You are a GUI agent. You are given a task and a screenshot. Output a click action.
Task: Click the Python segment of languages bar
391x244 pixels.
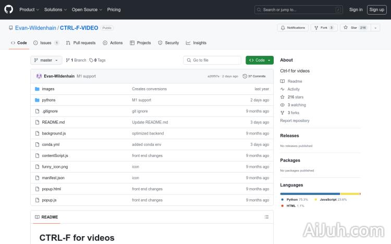click(310, 193)
